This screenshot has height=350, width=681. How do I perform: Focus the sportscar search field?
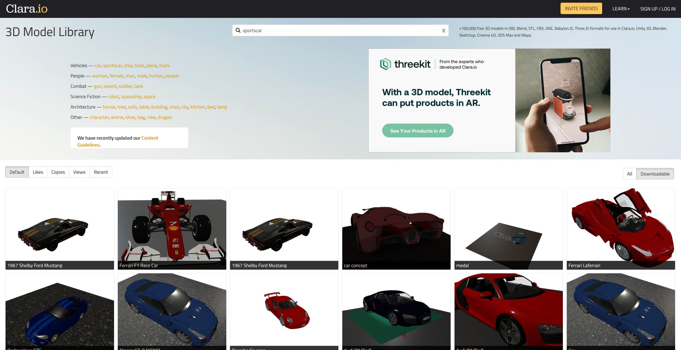pos(340,30)
